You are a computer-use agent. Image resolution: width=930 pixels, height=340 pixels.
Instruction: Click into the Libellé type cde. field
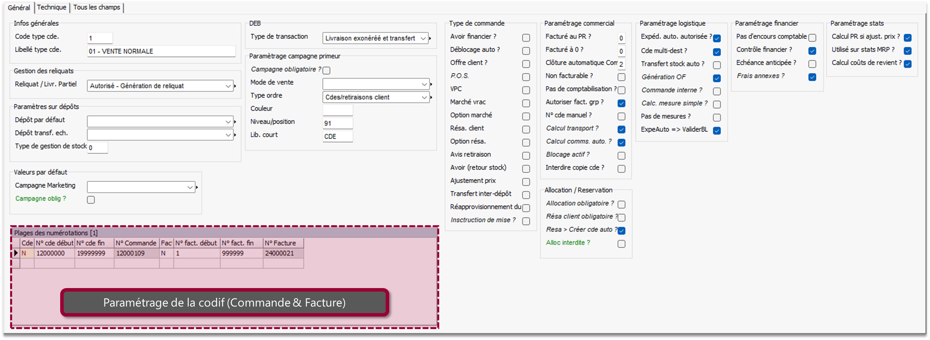tap(161, 51)
